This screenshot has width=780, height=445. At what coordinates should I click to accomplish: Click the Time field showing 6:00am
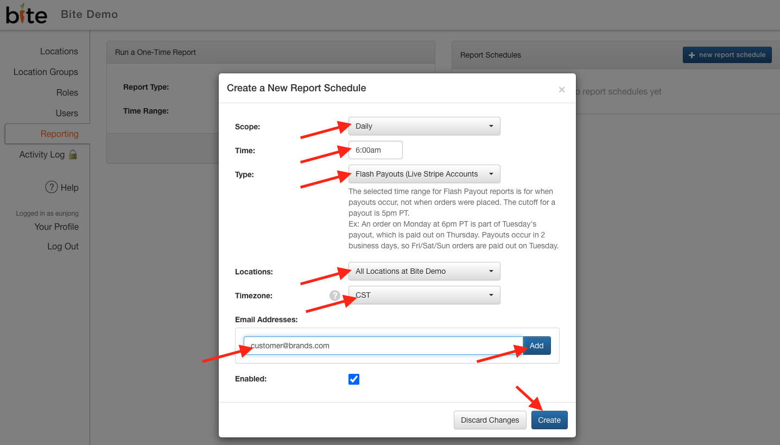point(376,150)
